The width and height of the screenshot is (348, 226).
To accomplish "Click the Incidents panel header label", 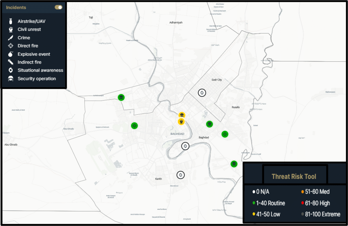I will [16, 7].
